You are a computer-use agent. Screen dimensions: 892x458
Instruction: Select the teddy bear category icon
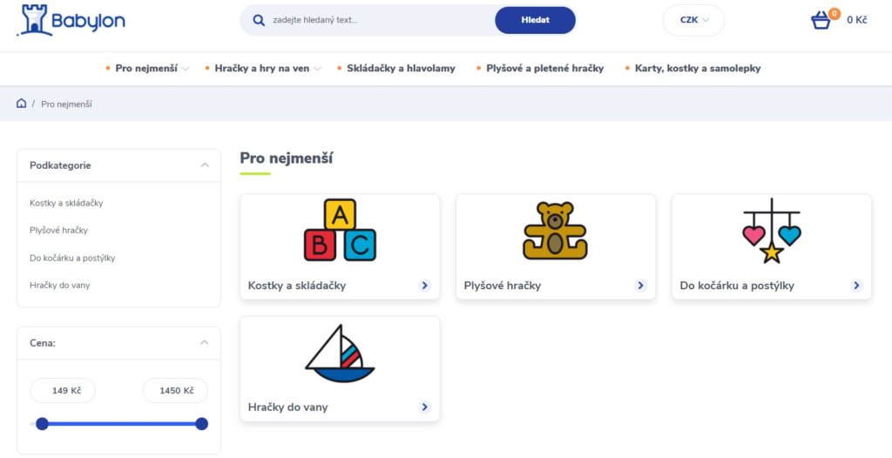point(555,231)
